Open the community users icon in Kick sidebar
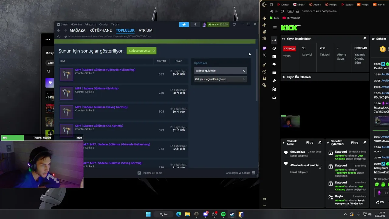The height and width of the screenshot is (219, 389). [274, 89]
